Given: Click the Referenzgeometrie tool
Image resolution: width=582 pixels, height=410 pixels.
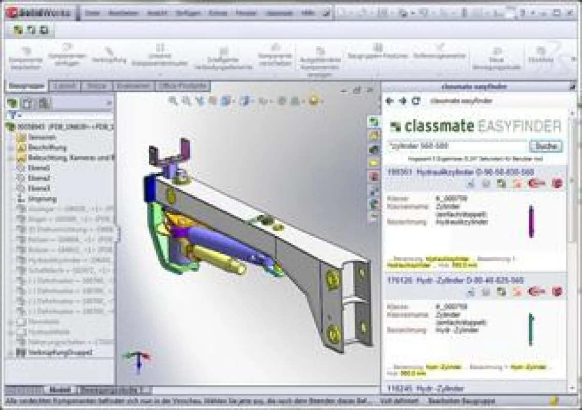Looking at the screenshot, I should tap(440, 51).
